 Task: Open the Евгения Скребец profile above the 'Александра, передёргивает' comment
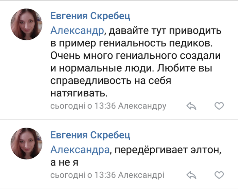(x=90, y=135)
